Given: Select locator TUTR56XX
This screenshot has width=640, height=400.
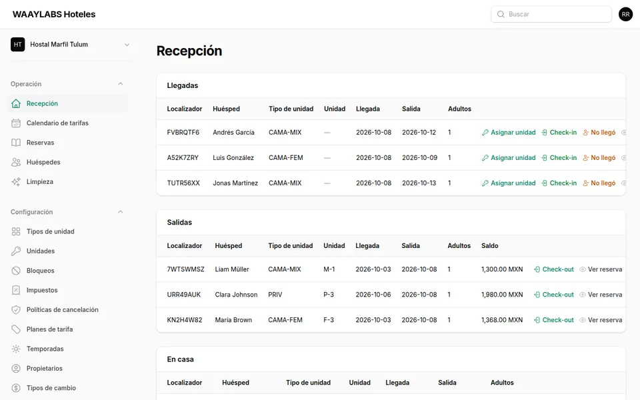Looking at the screenshot, I should [x=183, y=183].
